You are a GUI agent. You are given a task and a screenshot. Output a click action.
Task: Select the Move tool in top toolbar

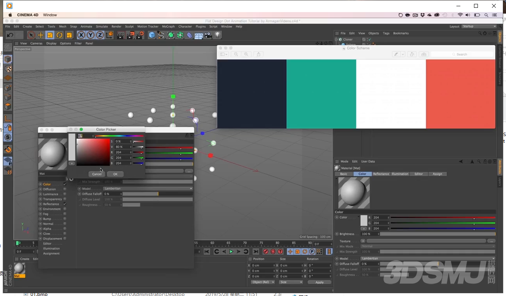[41, 35]
